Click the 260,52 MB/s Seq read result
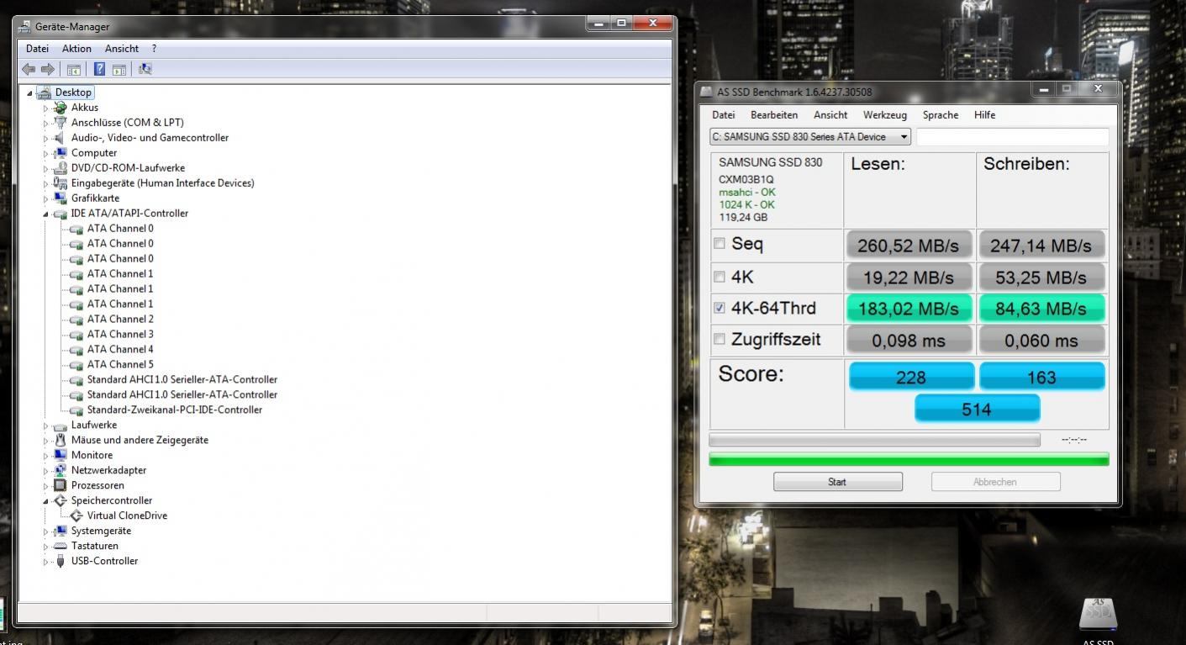 click(x=909, y=246)
